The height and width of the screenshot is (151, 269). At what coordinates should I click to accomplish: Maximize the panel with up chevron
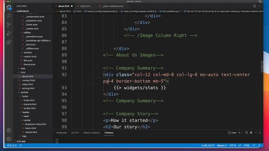click(x=256, y=133)
